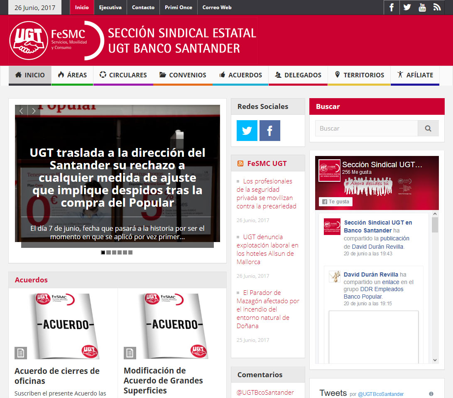Viewport: 453px width, 398px height.
Task: Click the Facebook button under Redes Sociales
Action: tap(270, 131)
